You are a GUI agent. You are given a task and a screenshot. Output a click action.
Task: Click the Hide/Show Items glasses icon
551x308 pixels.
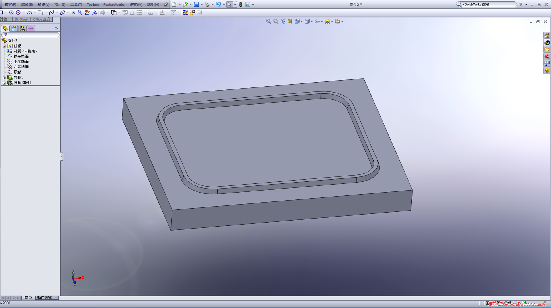coord(317,21)
